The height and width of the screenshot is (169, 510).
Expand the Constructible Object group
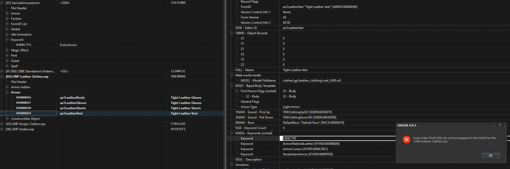pos(7,119)
